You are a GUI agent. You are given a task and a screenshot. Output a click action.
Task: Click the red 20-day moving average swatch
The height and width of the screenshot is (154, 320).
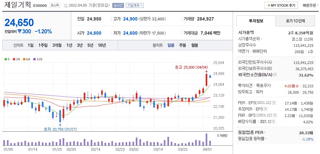(x=14, y=59)
